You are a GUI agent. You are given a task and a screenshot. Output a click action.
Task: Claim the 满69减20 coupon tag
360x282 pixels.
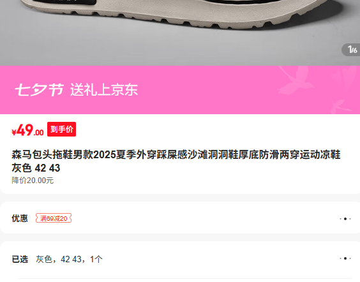click(54, 218)
